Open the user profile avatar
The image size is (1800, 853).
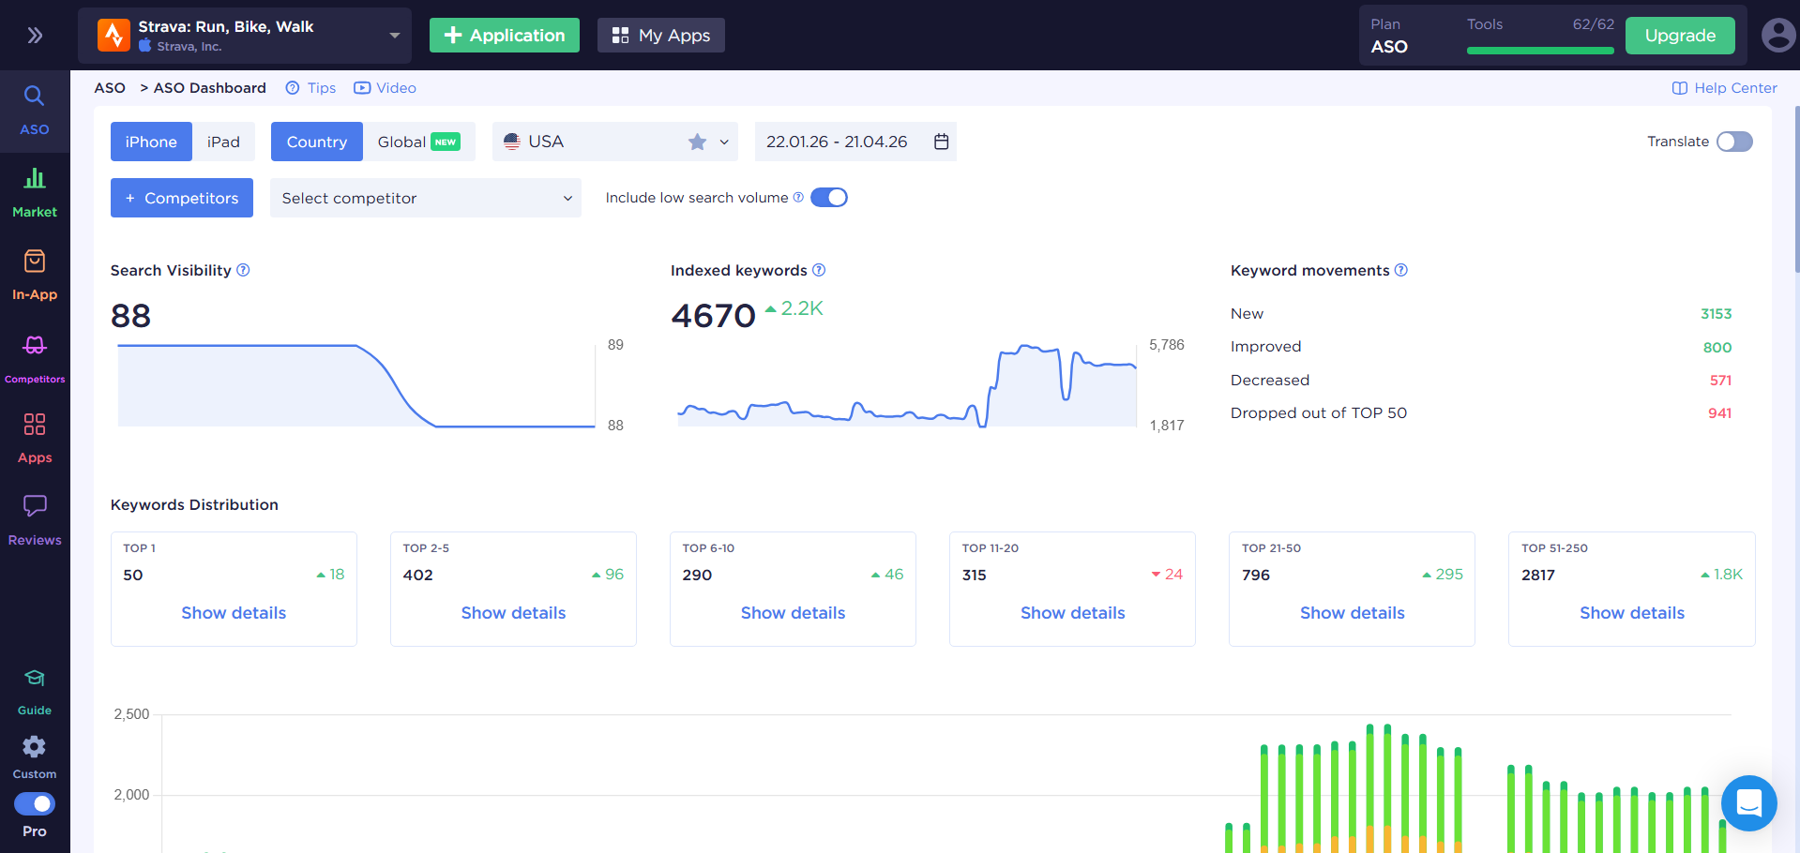(x=1777, y=36)
